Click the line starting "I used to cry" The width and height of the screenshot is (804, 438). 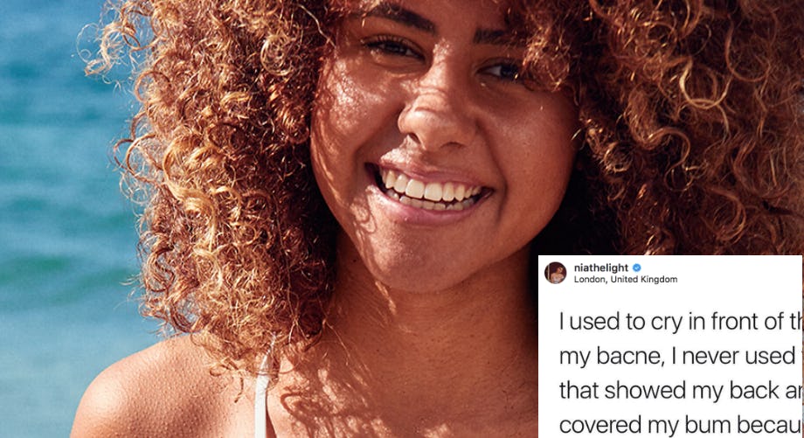[x=680, y=322]
